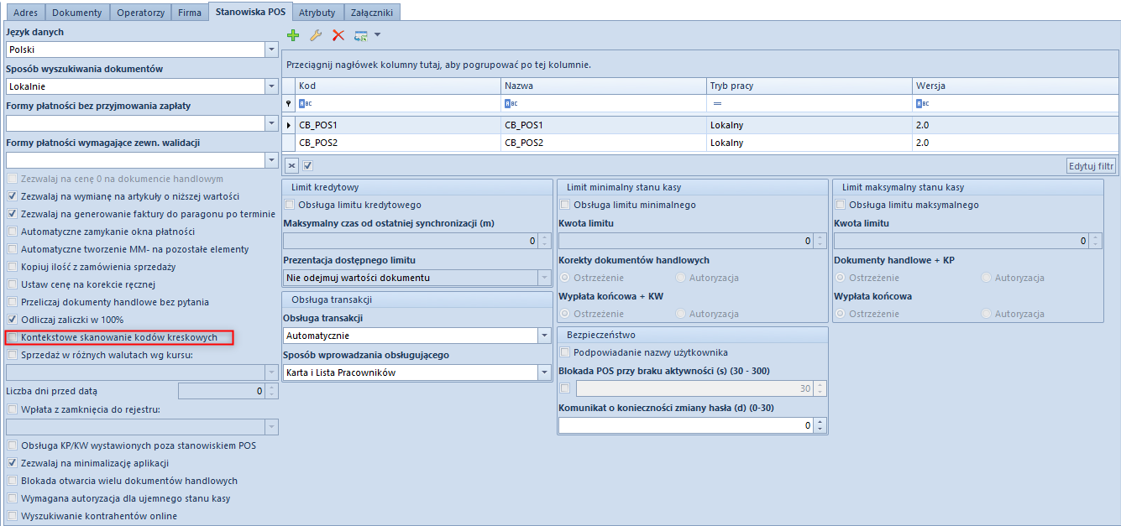This screenshot has width=1121, height=526.
Task: Uncheck Odliczaj zaliczki w 100%
Action: pos(13,320)
